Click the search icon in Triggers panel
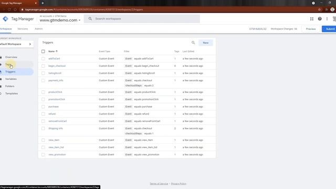The image size is (336, 189). coord(193,43)
